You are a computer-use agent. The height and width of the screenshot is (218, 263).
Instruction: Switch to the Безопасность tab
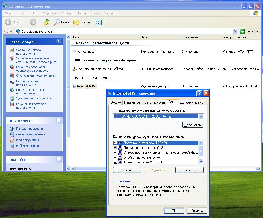tap(155, 102)
